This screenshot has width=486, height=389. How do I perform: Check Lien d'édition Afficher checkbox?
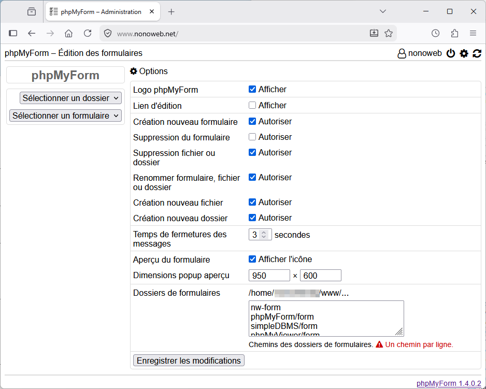tap(252, 105)
